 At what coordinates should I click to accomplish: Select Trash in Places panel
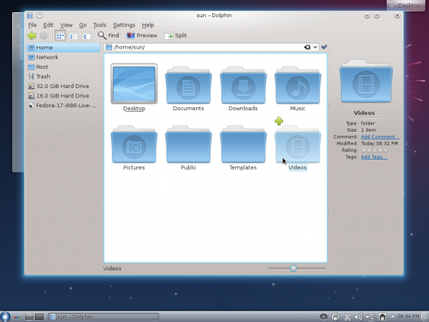coord(43,77)
